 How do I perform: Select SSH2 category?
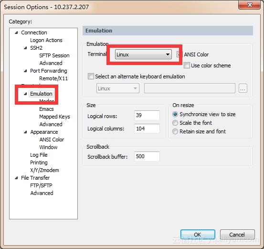click(x=36, y=48)
